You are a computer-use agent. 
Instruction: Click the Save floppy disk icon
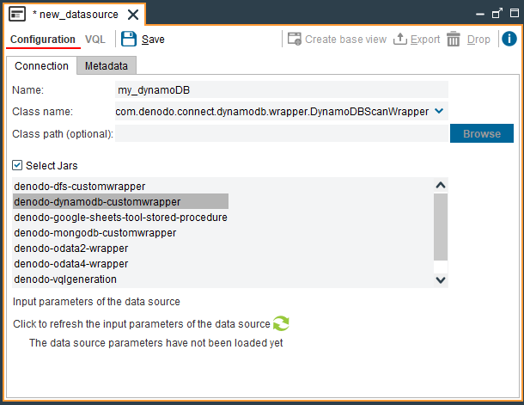tap(129, 40)
